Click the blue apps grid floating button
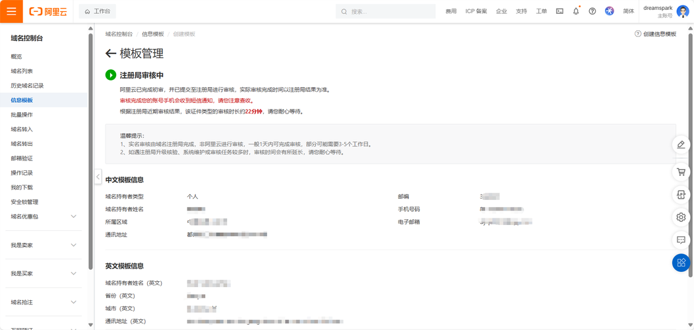Screen dimensions: 694x330 coord(681,263)
